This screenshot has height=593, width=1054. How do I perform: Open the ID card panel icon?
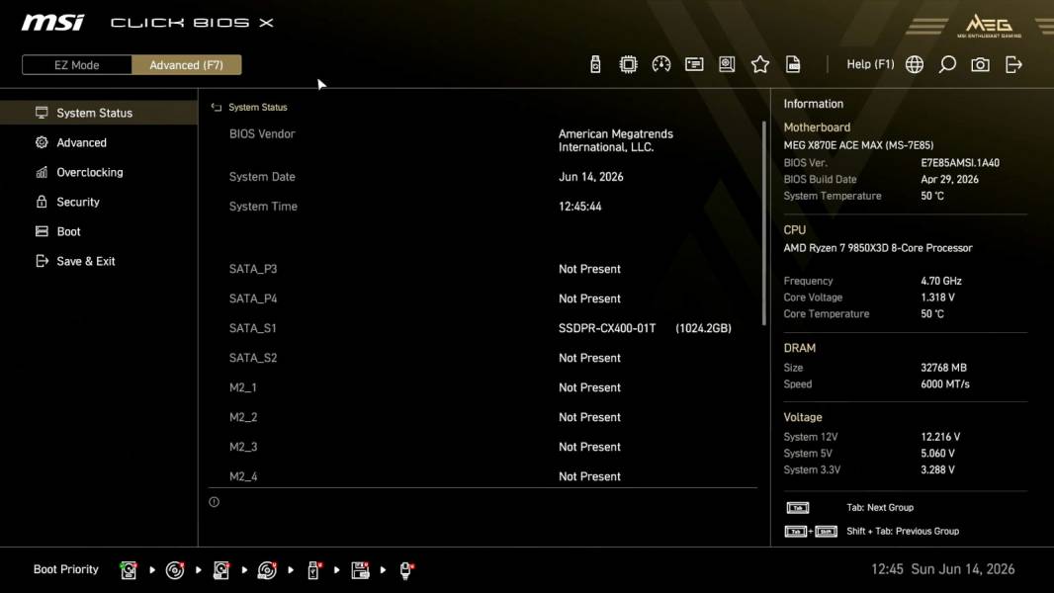(694, 64)
